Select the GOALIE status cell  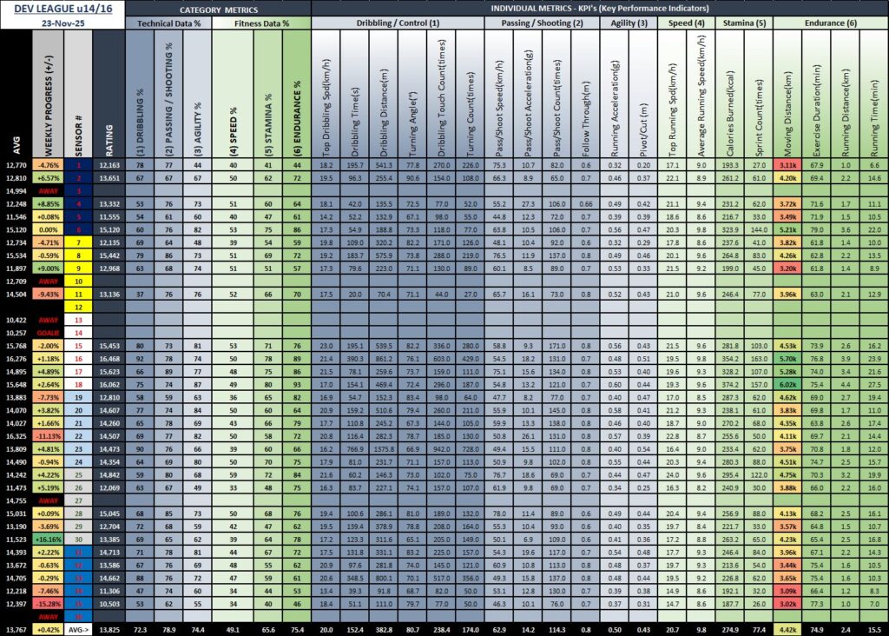pyautogui.click(x=48, y=333)
